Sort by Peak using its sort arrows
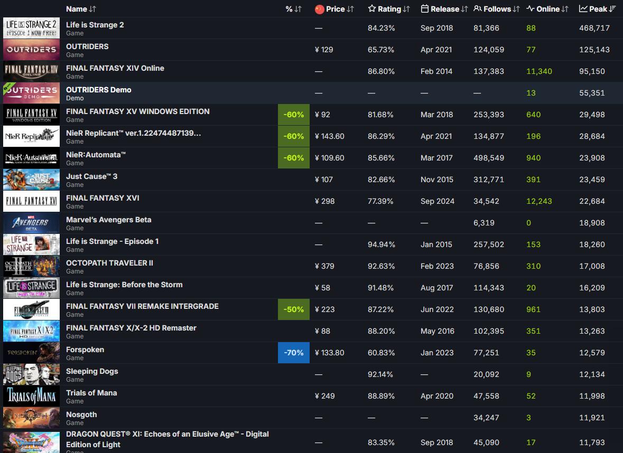The width and height of the screenshot is (623, 453). click(x=613, y=9)
